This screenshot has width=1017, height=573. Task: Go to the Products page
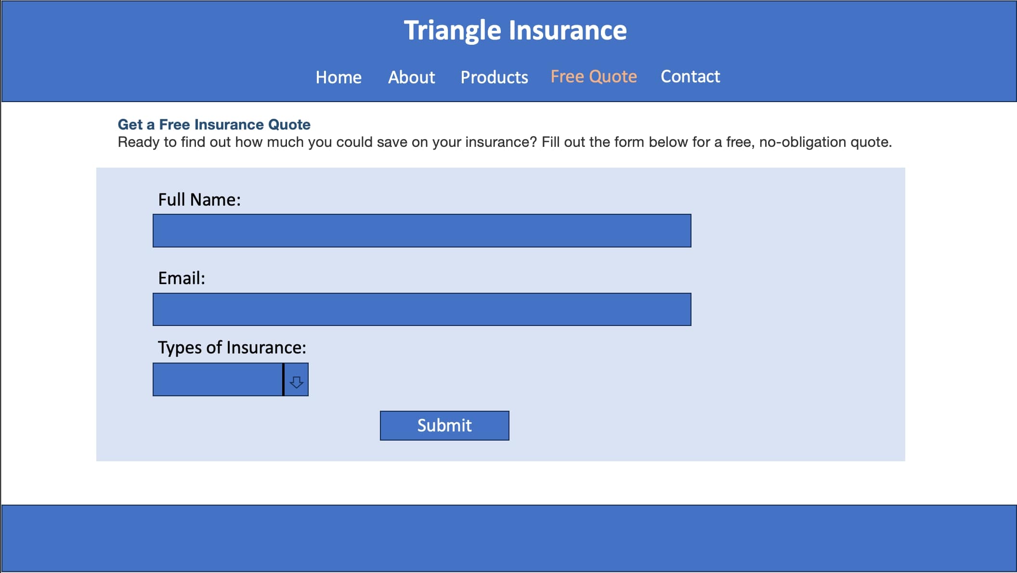494,77
